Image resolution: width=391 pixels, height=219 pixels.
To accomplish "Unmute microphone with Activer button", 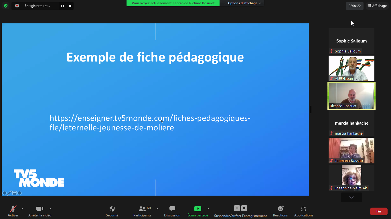I will pyautogui.click(x=13, y=211).
